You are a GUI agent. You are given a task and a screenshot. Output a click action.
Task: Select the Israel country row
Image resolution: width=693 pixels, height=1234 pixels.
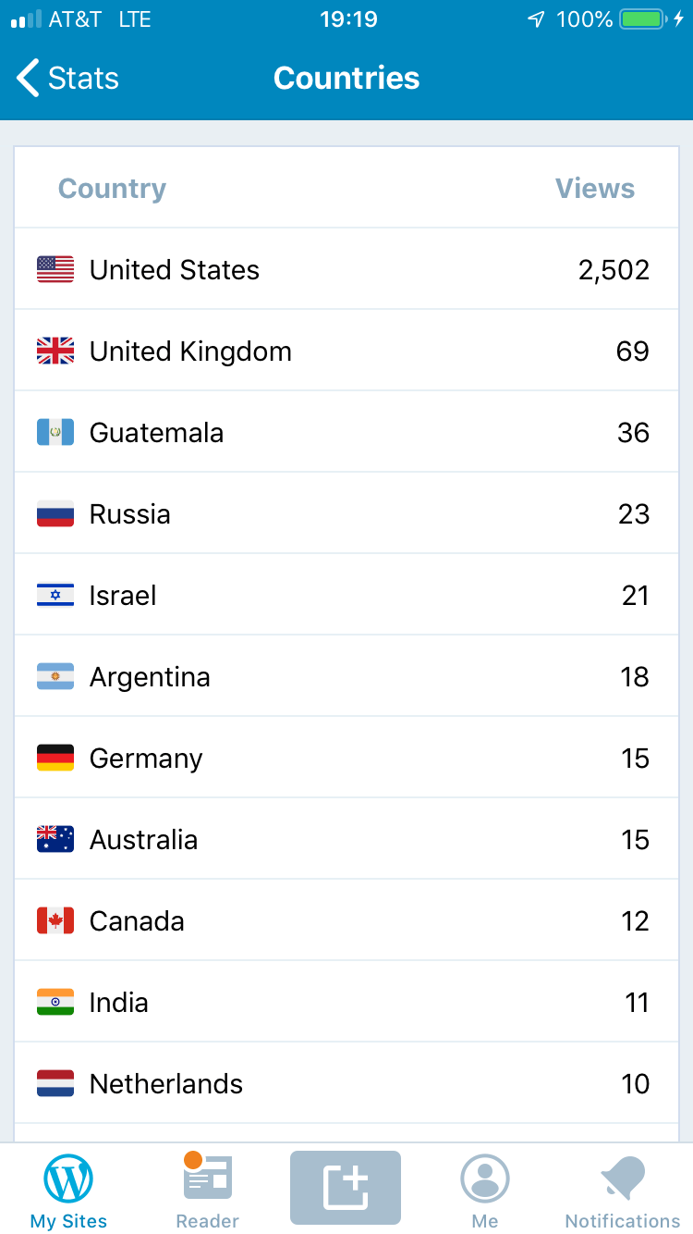346,596
